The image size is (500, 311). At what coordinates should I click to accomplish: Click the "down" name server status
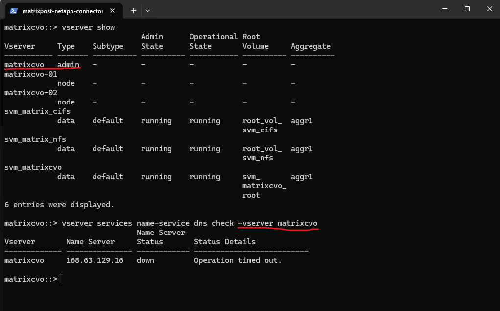click(x=145, y=260)
